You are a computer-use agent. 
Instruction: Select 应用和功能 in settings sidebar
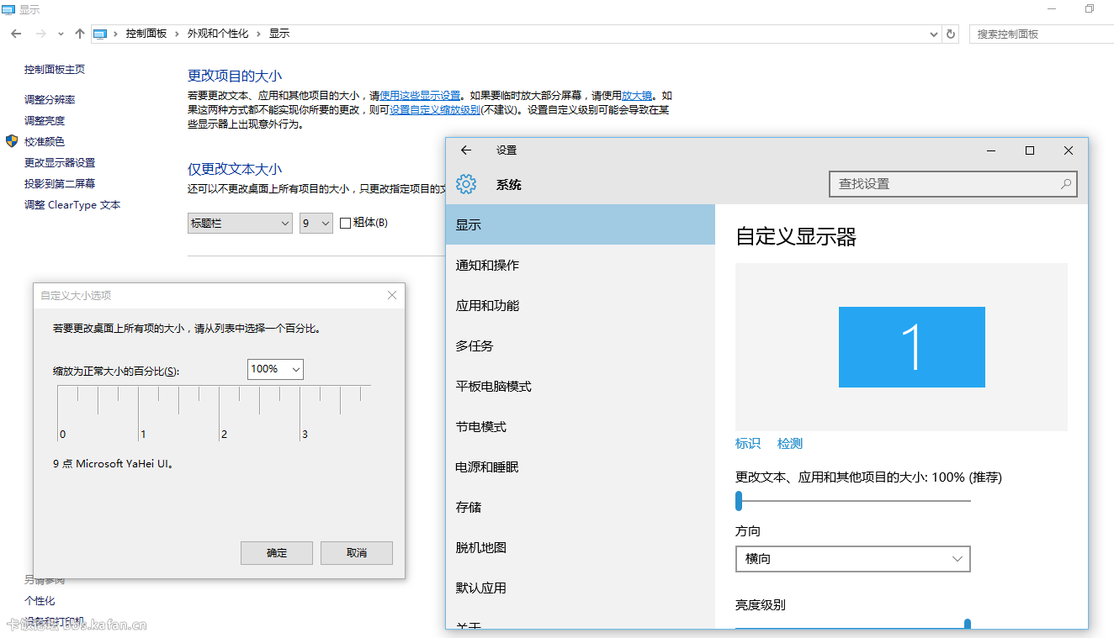click(581, 306)
